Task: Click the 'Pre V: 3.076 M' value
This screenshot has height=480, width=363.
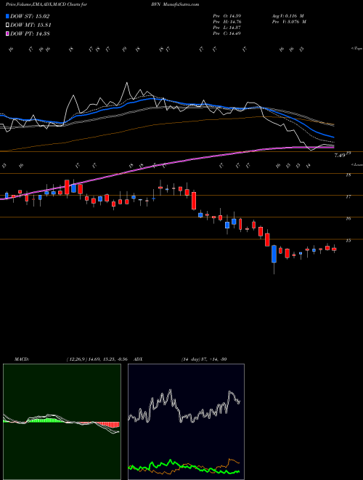Action: click(x=289, y=21)
